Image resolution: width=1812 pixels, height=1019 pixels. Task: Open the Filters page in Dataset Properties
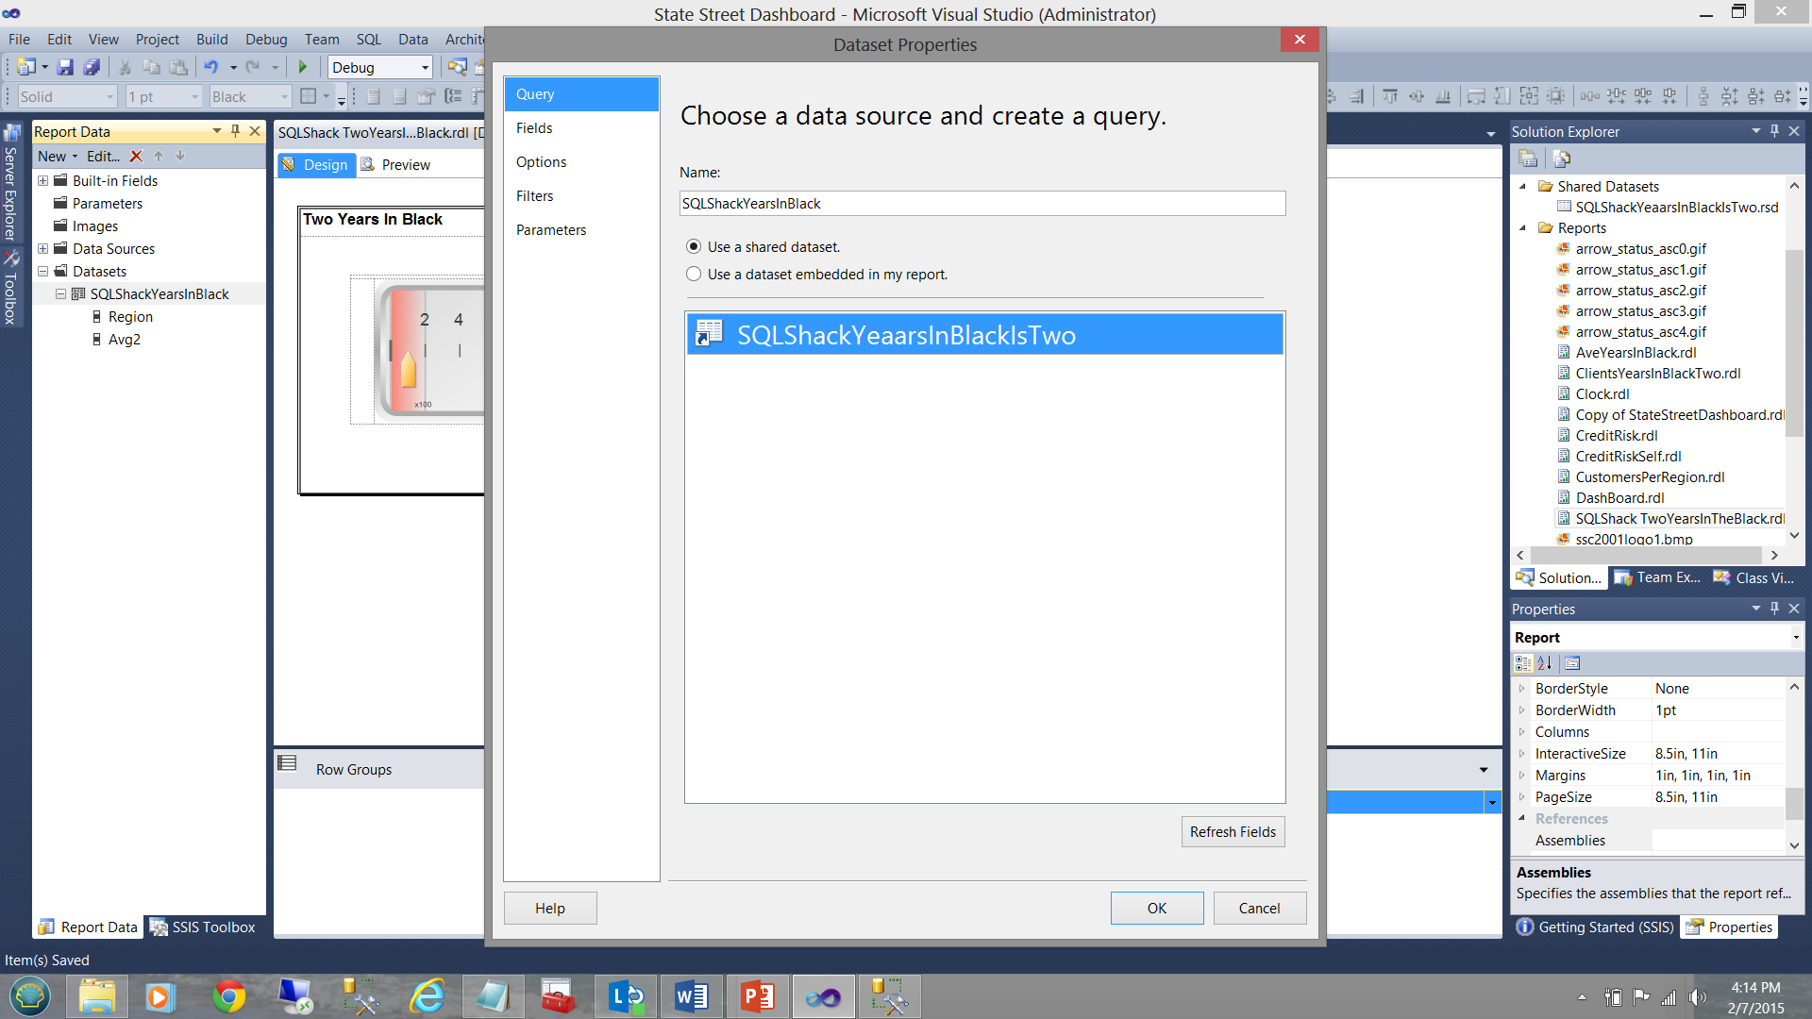click(x=534, y=196)
